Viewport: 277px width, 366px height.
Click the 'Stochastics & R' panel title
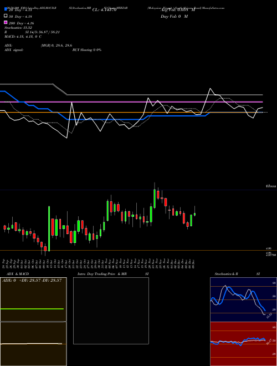pyautogui.click(x=227, y=274)
